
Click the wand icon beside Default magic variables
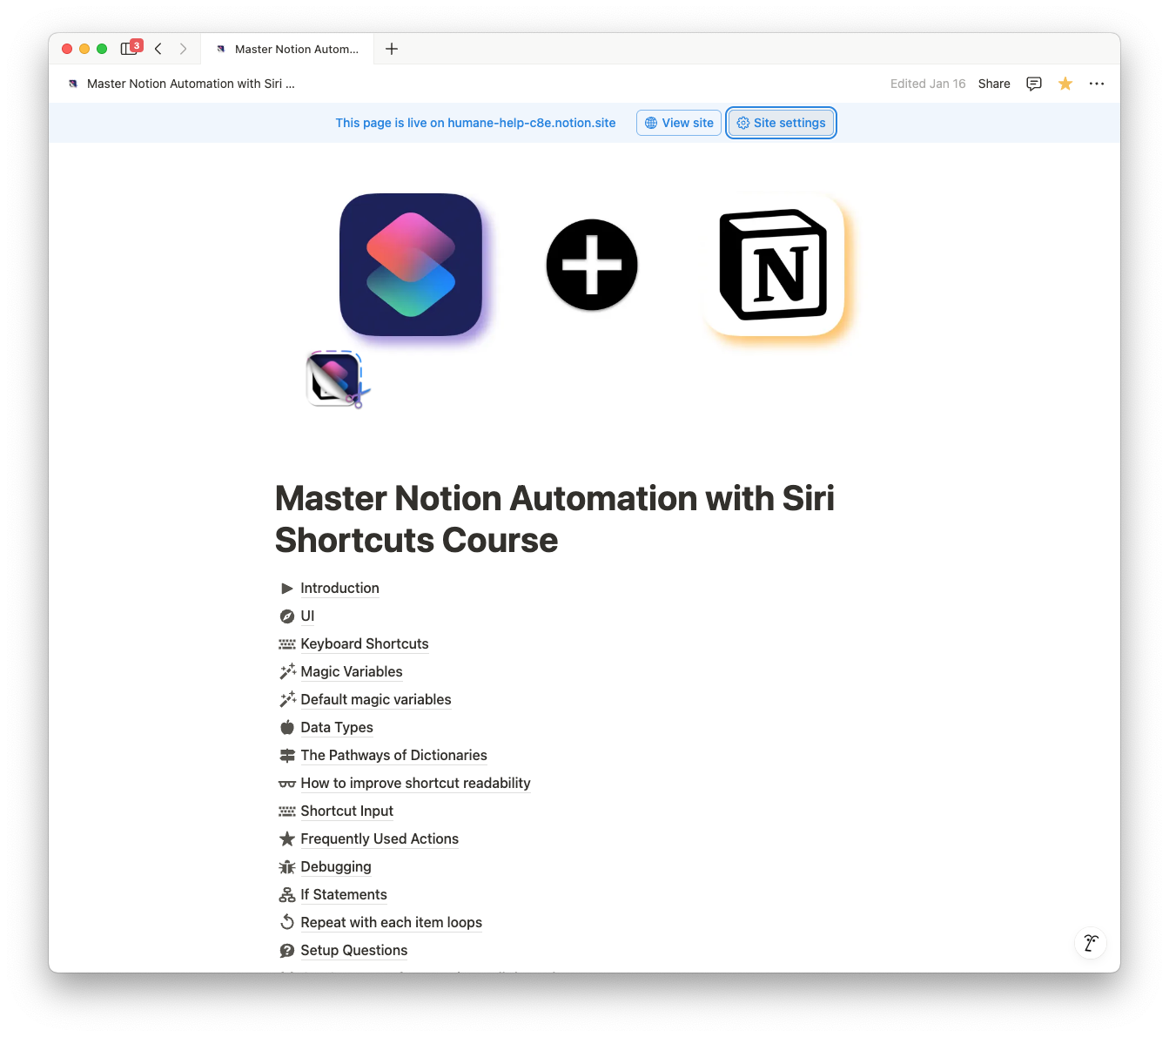(287, 700)
